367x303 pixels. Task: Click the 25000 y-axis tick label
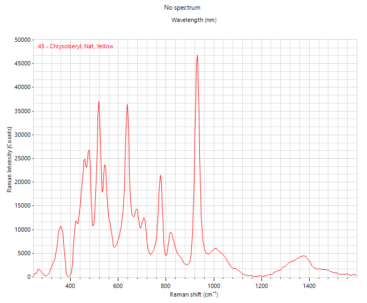[x=23, y=158]
